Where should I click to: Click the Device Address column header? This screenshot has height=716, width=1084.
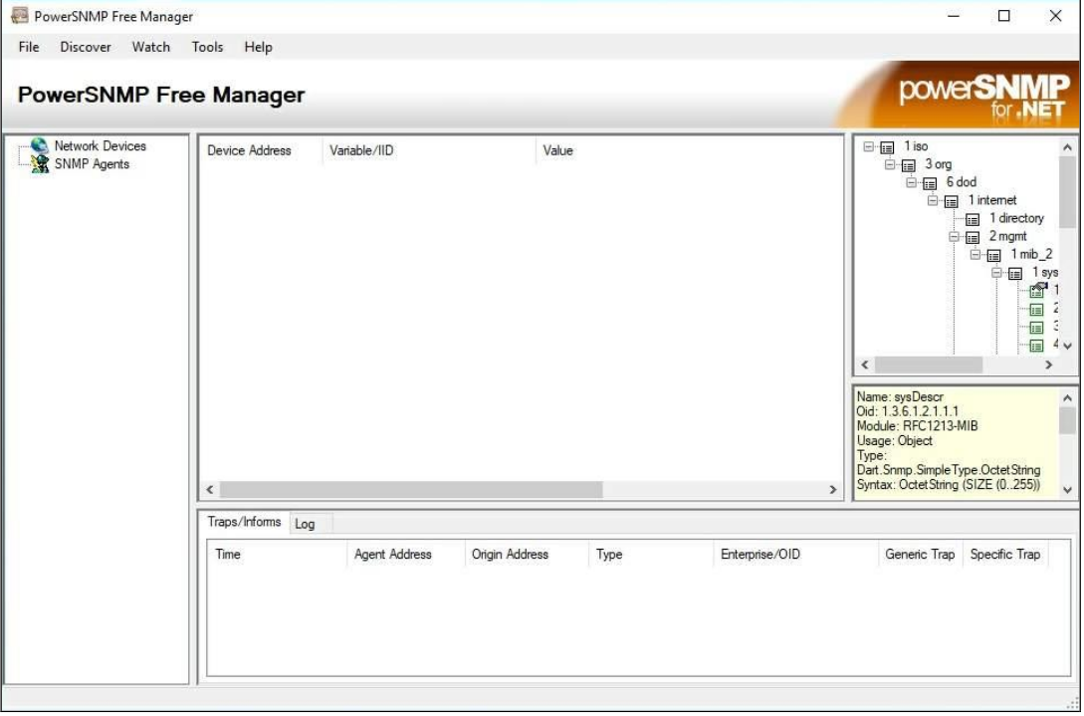262,150
